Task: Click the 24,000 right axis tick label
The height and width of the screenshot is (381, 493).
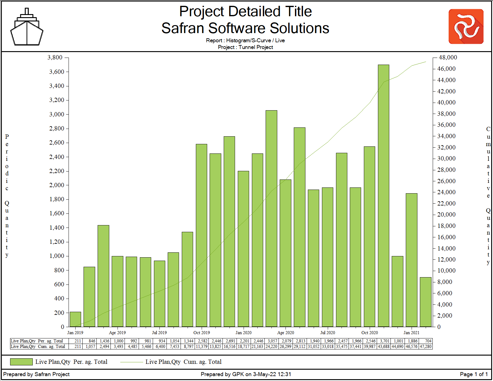Action: point(446,192)
